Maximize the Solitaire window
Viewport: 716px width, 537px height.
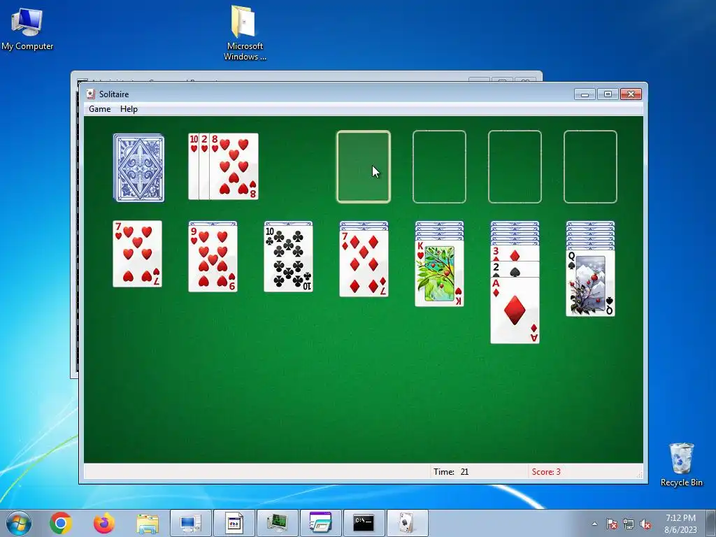(608, 94)
